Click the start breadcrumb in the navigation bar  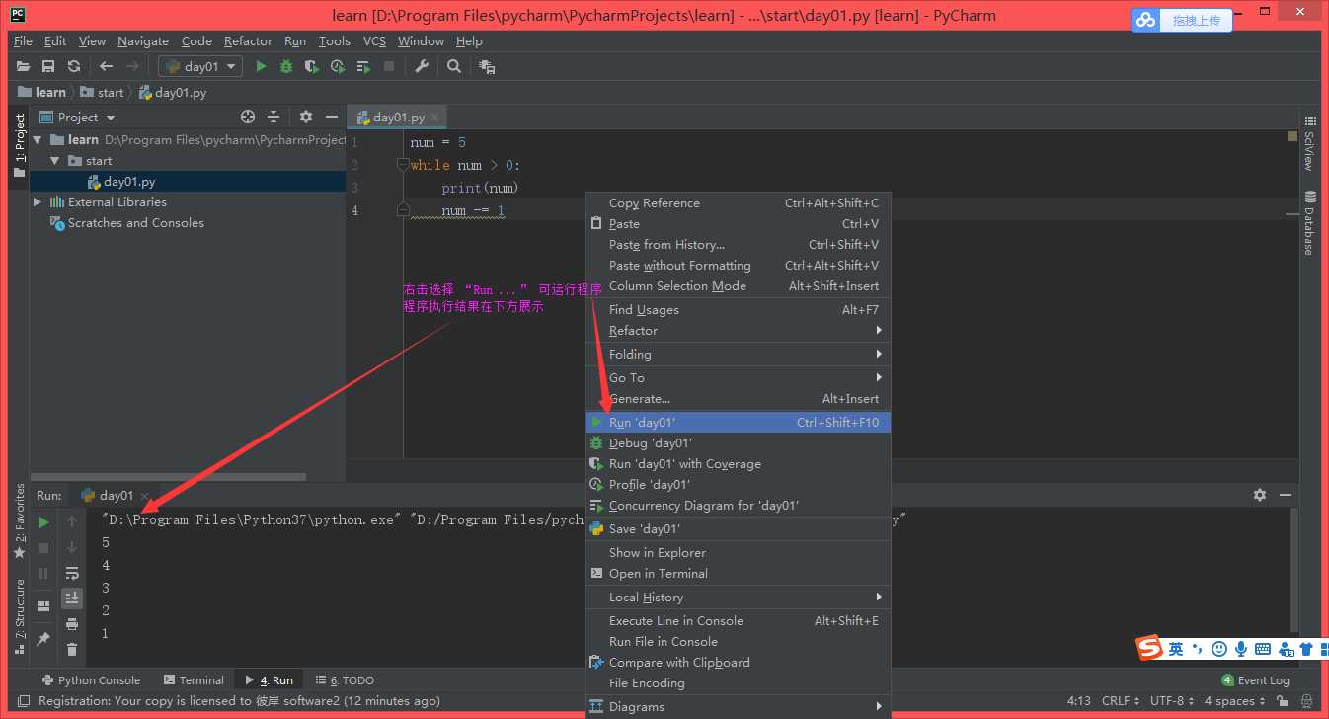[x=103, y=93]
